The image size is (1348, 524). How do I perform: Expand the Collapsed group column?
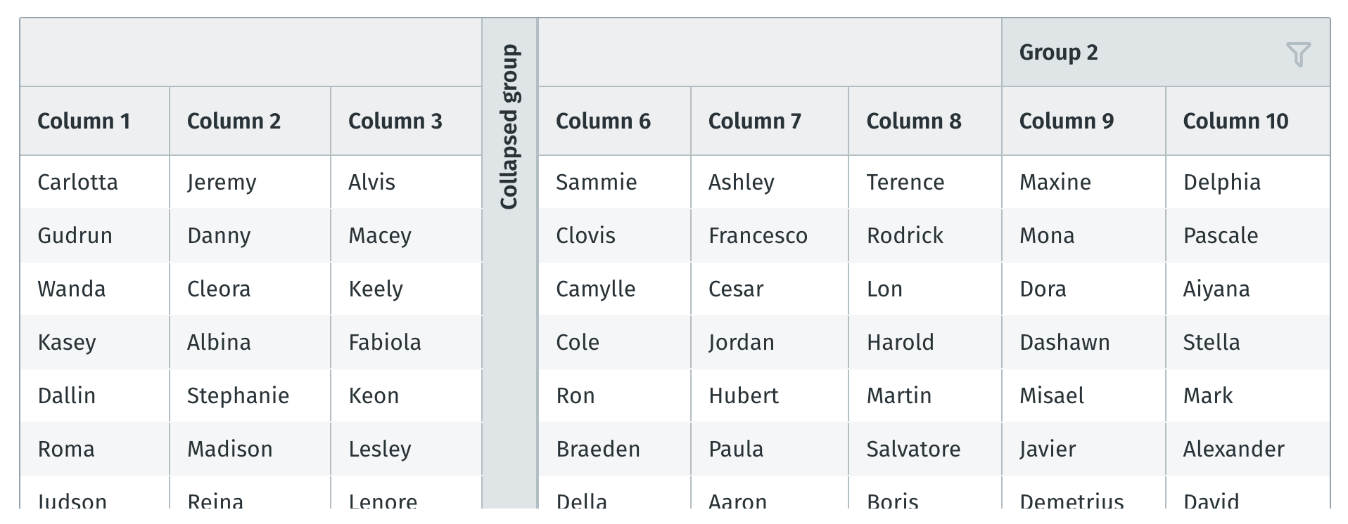509,126
